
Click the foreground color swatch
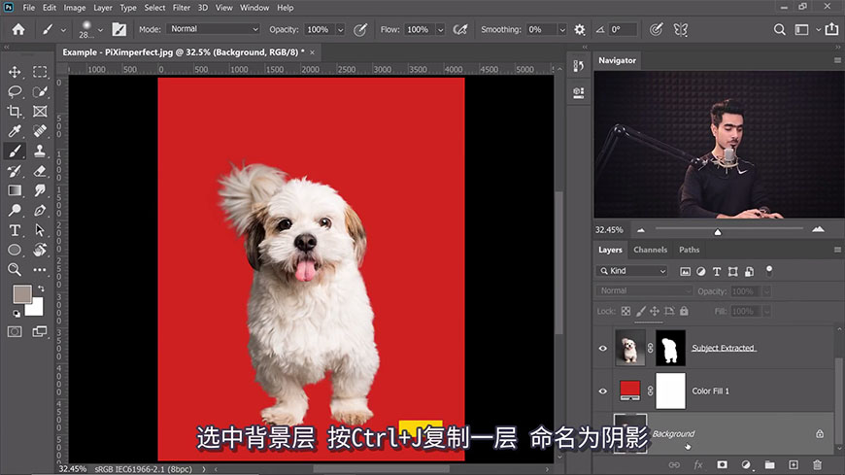pos(22,294)
